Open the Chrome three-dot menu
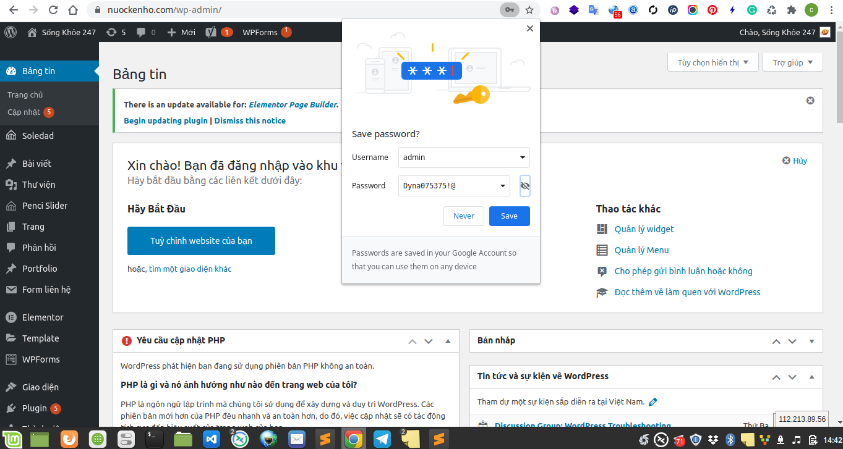843x449 pixels. pyautogui.click(x=831, y=10)
